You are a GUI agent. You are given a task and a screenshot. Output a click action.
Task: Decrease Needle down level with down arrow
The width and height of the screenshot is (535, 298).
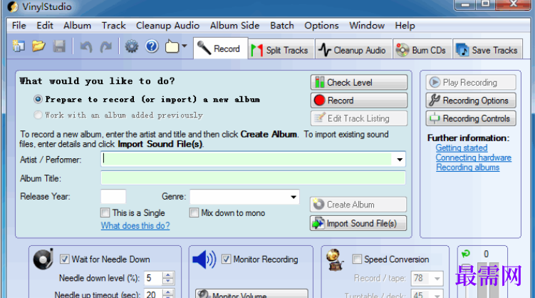168,282
